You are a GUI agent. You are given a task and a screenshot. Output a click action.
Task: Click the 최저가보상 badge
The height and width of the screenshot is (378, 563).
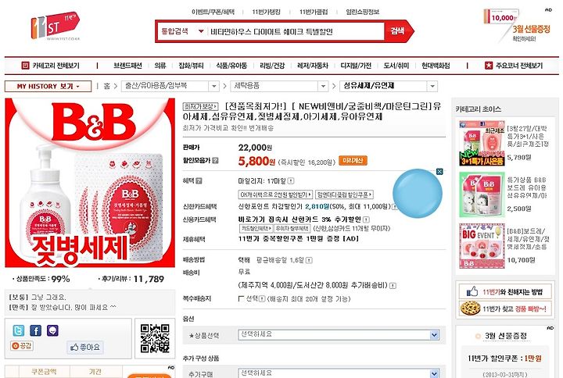point(200,106)
